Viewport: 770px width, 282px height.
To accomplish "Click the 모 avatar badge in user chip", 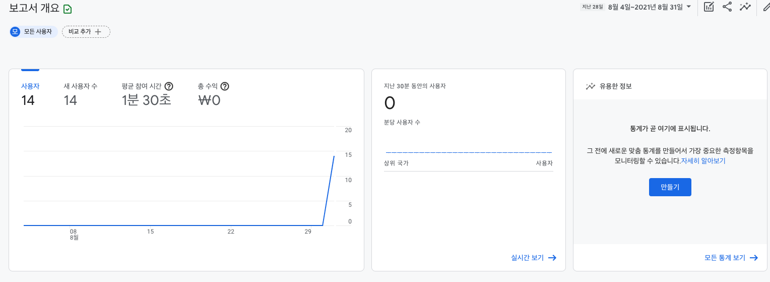I will 15,32.
